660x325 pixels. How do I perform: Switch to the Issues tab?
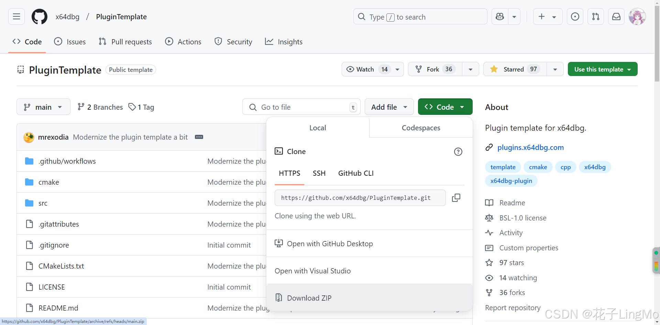pos(70,42)
